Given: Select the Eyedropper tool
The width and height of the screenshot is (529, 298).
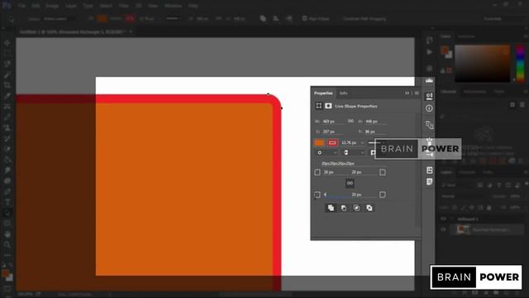Looking at the screenshot, I should tap(7, 96).
